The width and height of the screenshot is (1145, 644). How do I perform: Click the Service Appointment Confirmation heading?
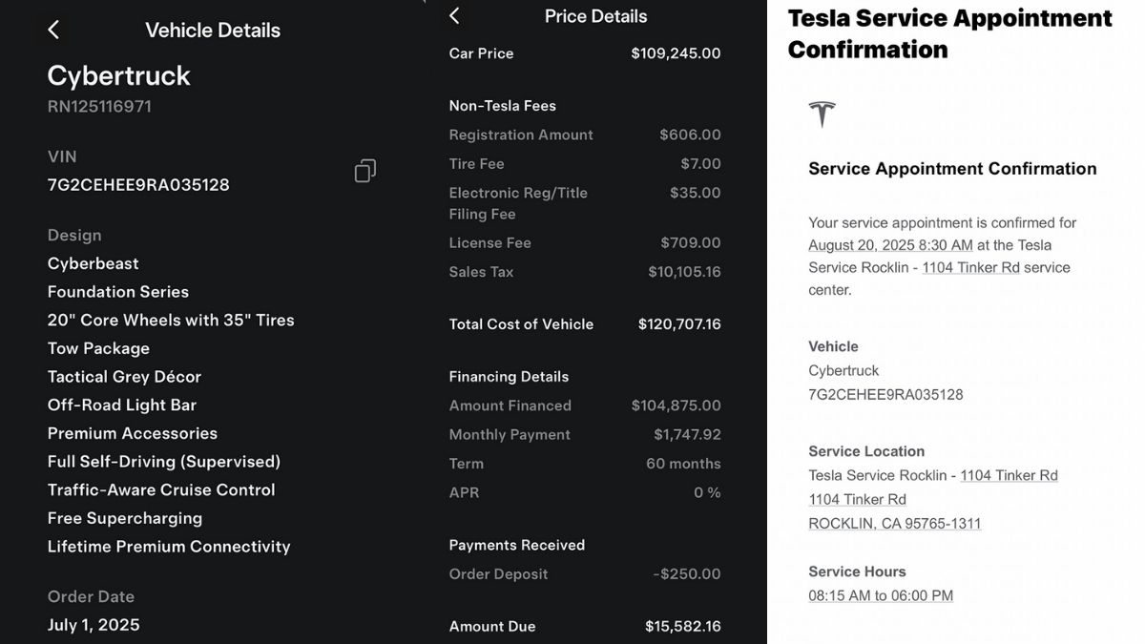click(951, 168)
